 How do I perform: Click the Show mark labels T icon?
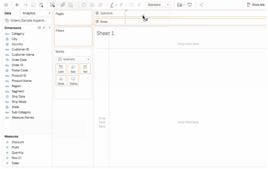[132, 5]
